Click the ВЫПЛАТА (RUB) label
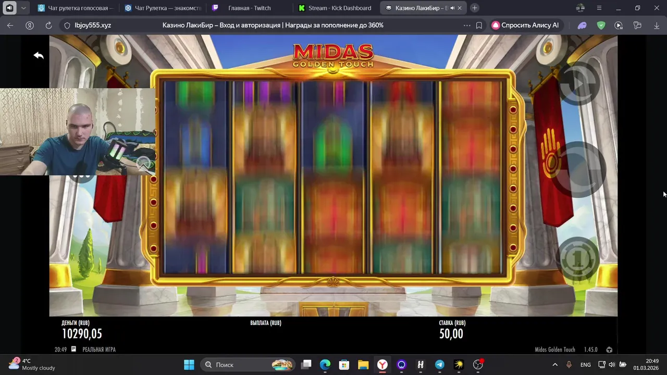 [x=266, y=323]
